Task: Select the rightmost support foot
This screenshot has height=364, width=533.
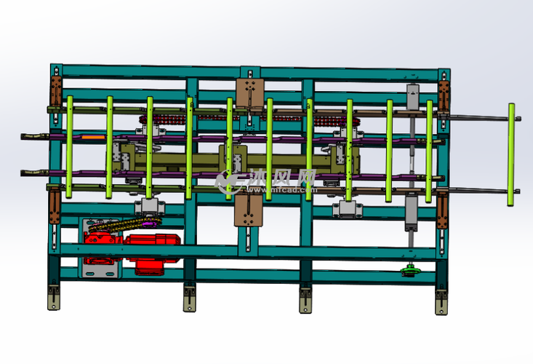Action: [x=441, y=301]
